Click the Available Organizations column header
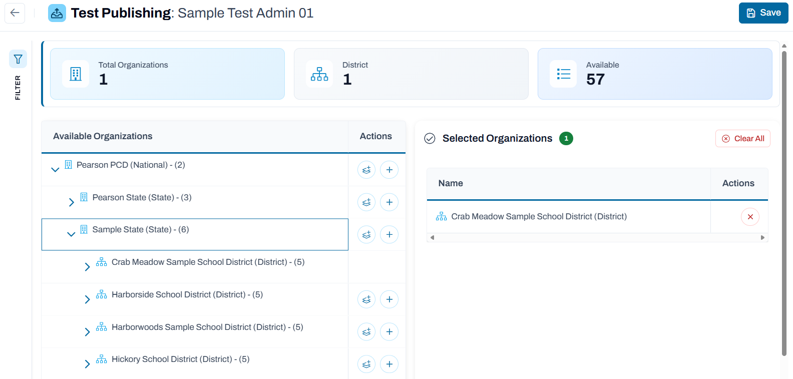This screenshot has height=379, width=793. point(195,136)
